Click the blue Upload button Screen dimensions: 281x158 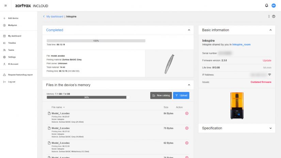pos(181,95)
